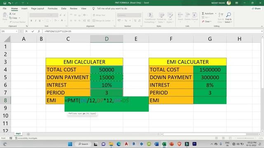Open Find & Select magnifier menu
The width and height of the screenshot is (264, 148).
click(228, 18)
